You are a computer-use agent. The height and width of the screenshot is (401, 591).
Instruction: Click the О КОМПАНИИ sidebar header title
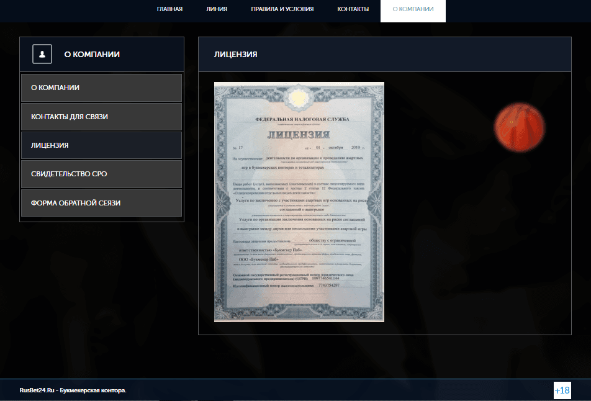pyautogui.click(x=92, y=54)
